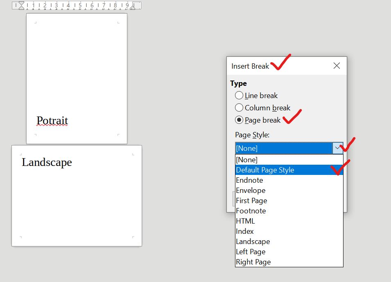Select the Line break radio button
The width and height of the screenshot is (391, 282).
[x=239, y=95]
